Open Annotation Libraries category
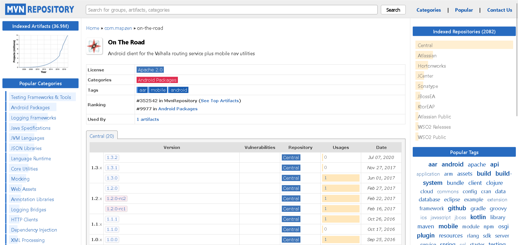 32,199
